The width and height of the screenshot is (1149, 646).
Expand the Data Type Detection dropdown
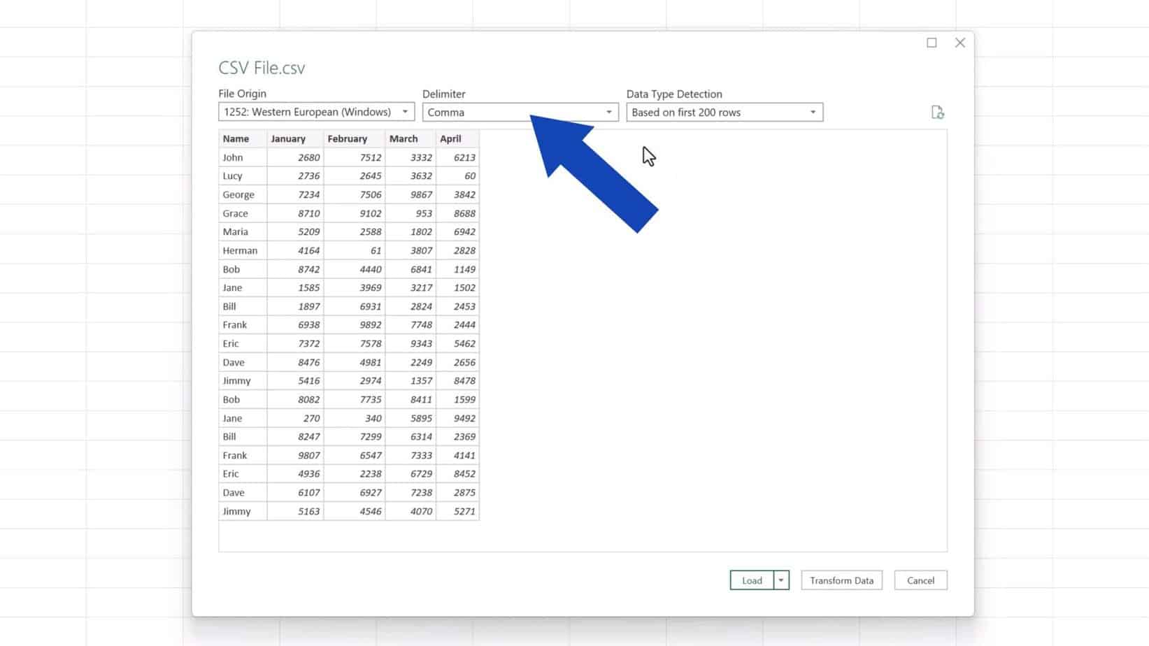812,112
